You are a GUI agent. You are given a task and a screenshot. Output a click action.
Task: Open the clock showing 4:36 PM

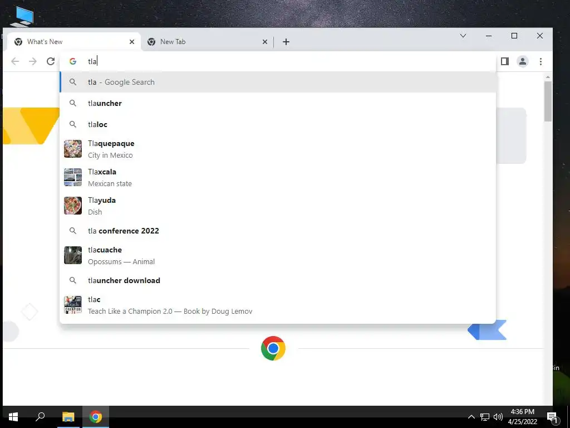(522, 417)
